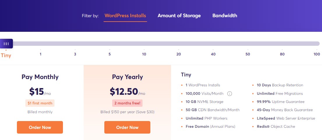Screen dimensions: 322x140
Task: Select 10 installs on the slider scale
Action: 144,54
